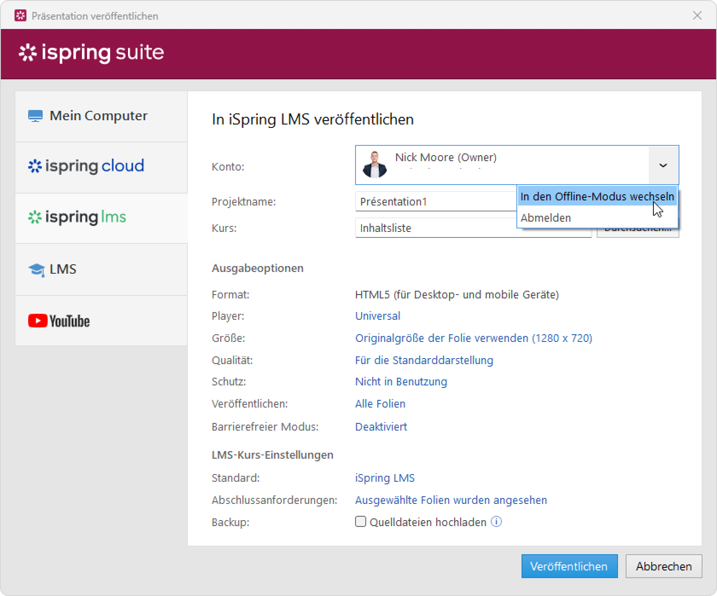Click the Abbrechen button

pyautogui.click(x=664, y=566)
